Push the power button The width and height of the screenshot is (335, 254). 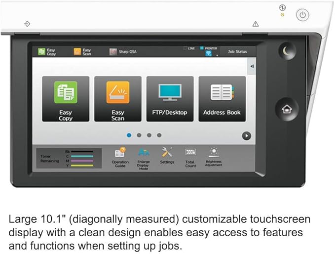302,15
